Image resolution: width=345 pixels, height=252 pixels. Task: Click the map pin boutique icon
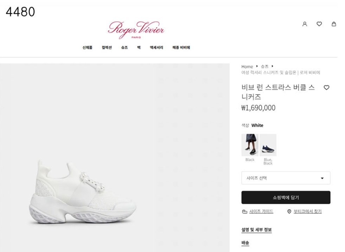(289, 212)
